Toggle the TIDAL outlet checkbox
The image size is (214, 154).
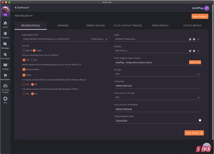pyautogui.click(x=24, y=75)
